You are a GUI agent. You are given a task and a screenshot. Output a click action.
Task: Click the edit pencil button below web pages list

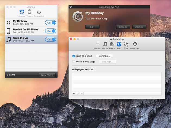78,94
